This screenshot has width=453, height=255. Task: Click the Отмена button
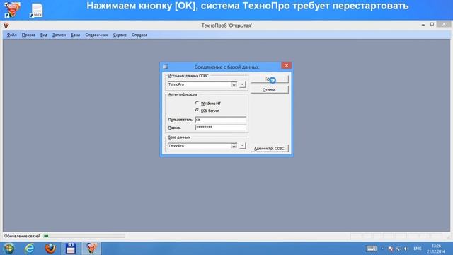269,90
